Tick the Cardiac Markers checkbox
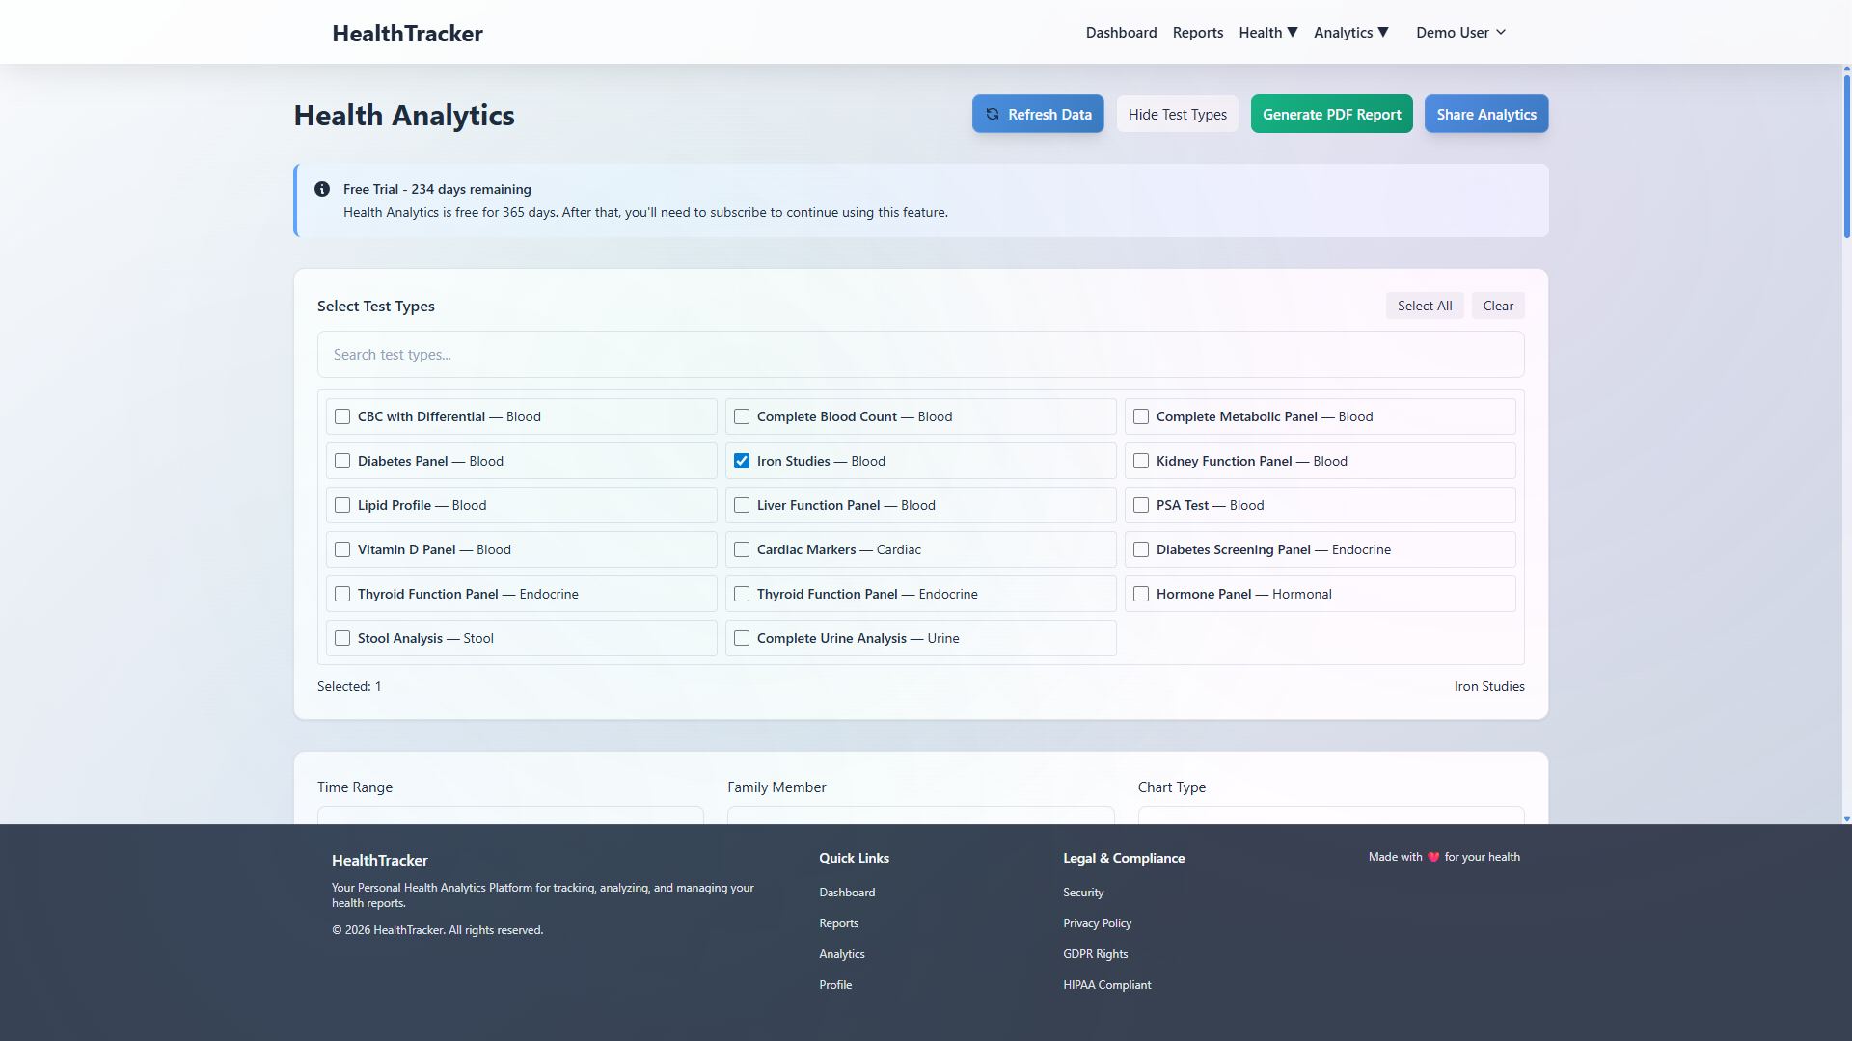This screenshot has height=1041, width=1852. tap(742, 549)
